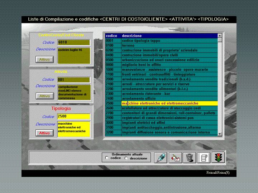Click the codice column header

tap(112, 36)
